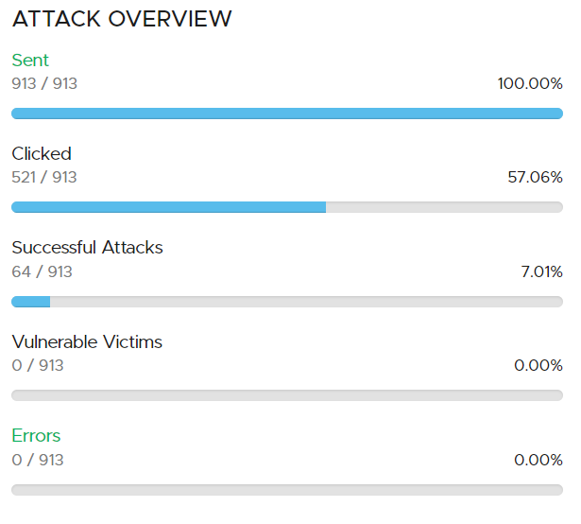
Task: Click the 0.00% Vulnerable Victims percentage
Action: pos(538,366)
